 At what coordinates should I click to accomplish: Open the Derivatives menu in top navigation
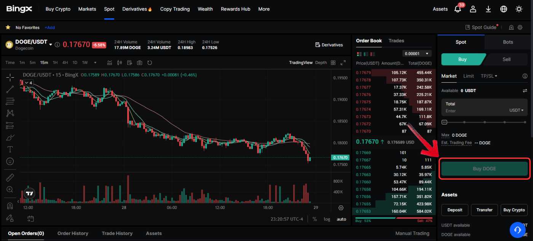click(137, 9)
